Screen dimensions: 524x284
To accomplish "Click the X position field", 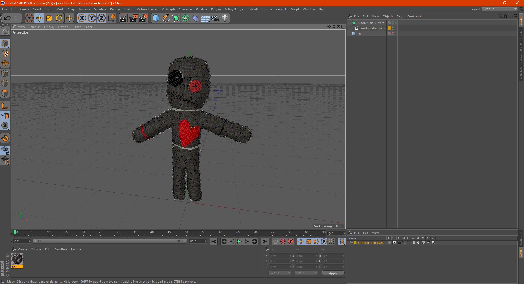I will pos(280,256).
